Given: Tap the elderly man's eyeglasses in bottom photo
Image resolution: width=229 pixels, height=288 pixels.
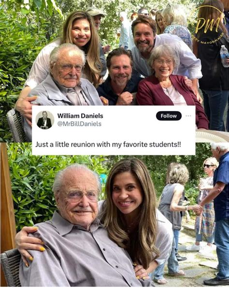Looking at the screenshot, I should pyautogui.click(x=79, y=196).
